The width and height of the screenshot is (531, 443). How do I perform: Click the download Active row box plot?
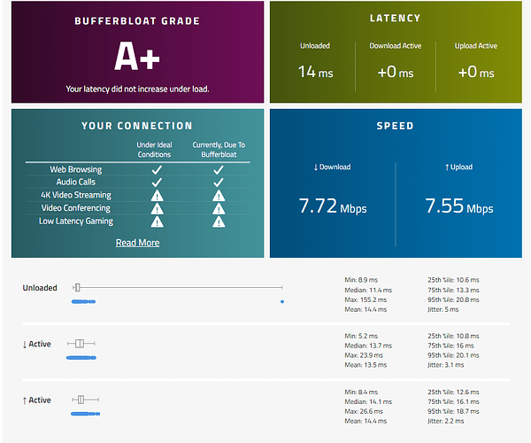80,343
